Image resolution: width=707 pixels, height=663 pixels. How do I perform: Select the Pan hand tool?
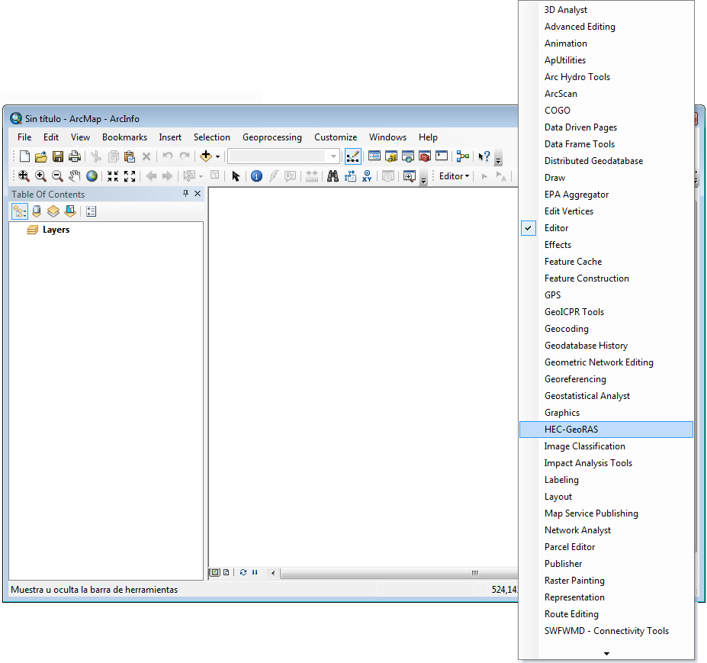coord(75,176)
